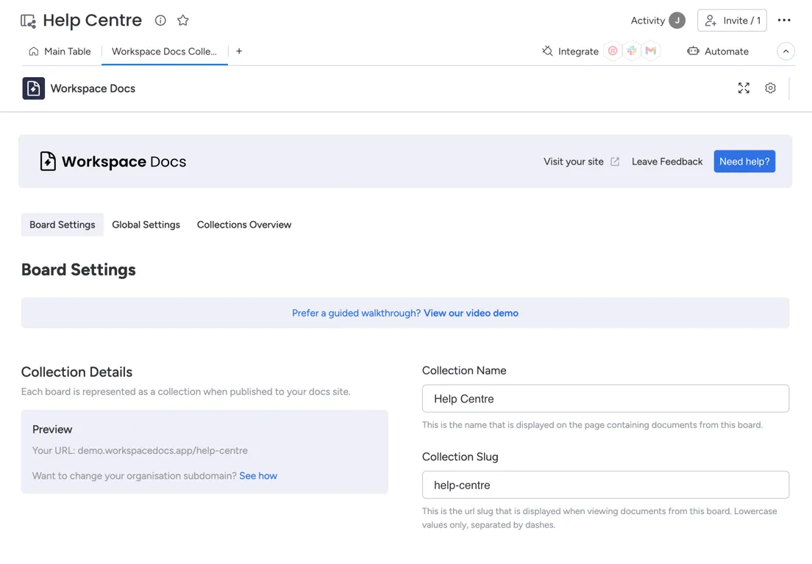Open the Visit your site link

point(581,162)
